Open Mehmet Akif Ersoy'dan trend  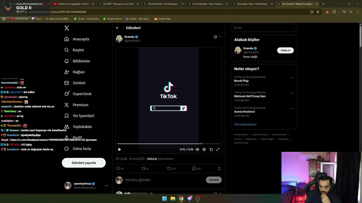(x=250, y=96)
